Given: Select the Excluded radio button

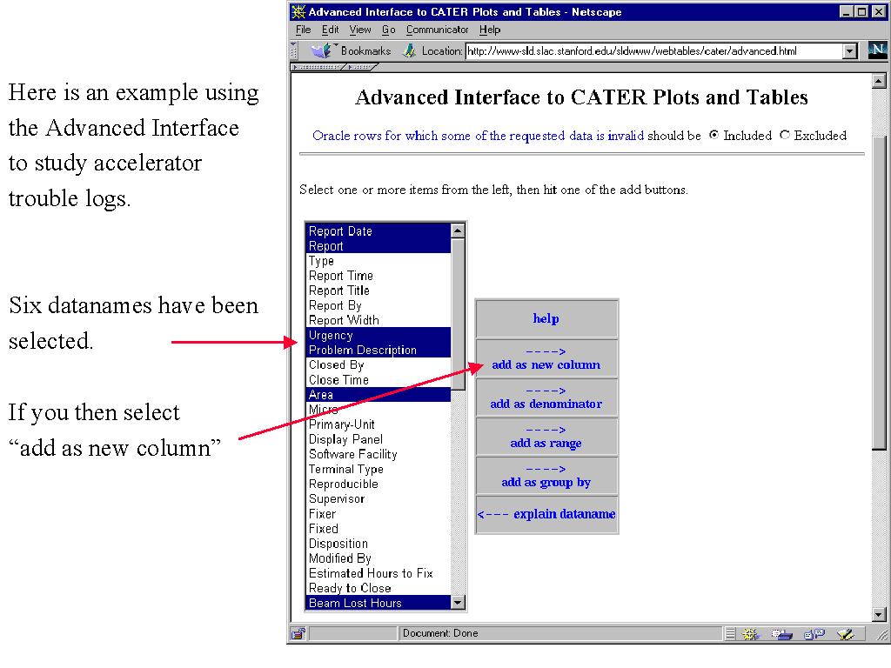Looking at the screenshot, I should [x=785, y=136].
